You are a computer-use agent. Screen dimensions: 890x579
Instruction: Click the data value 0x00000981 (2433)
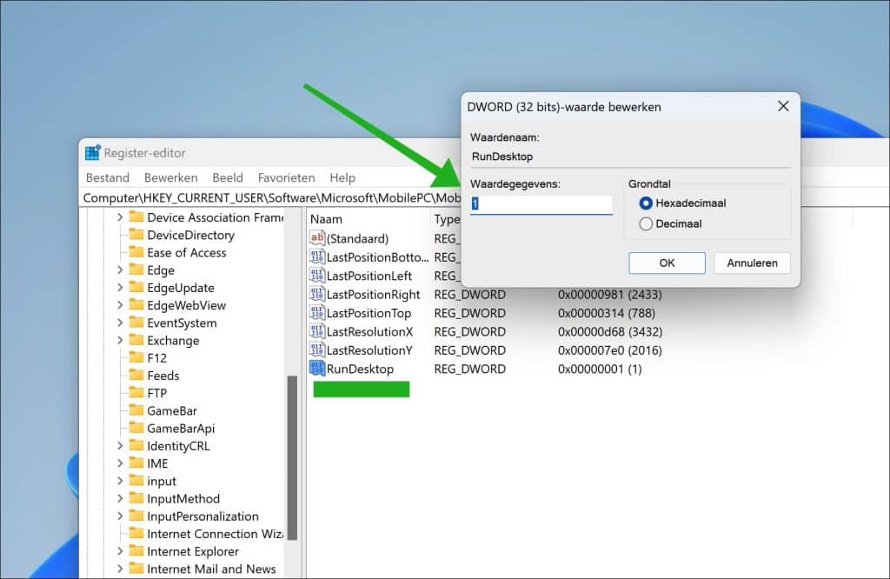click(x=609, y=294)
